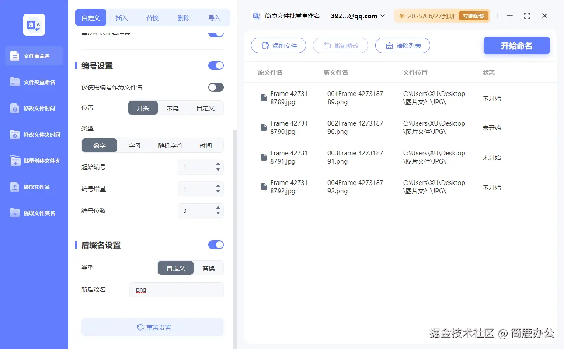
Task: Click the 起始编号 number field
Action: click(201, 167)
